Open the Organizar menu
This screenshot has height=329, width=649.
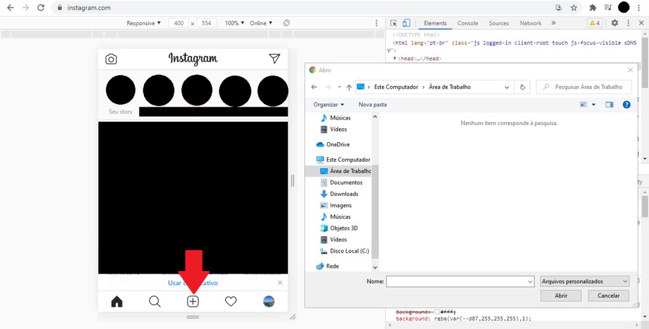point(329,105)
